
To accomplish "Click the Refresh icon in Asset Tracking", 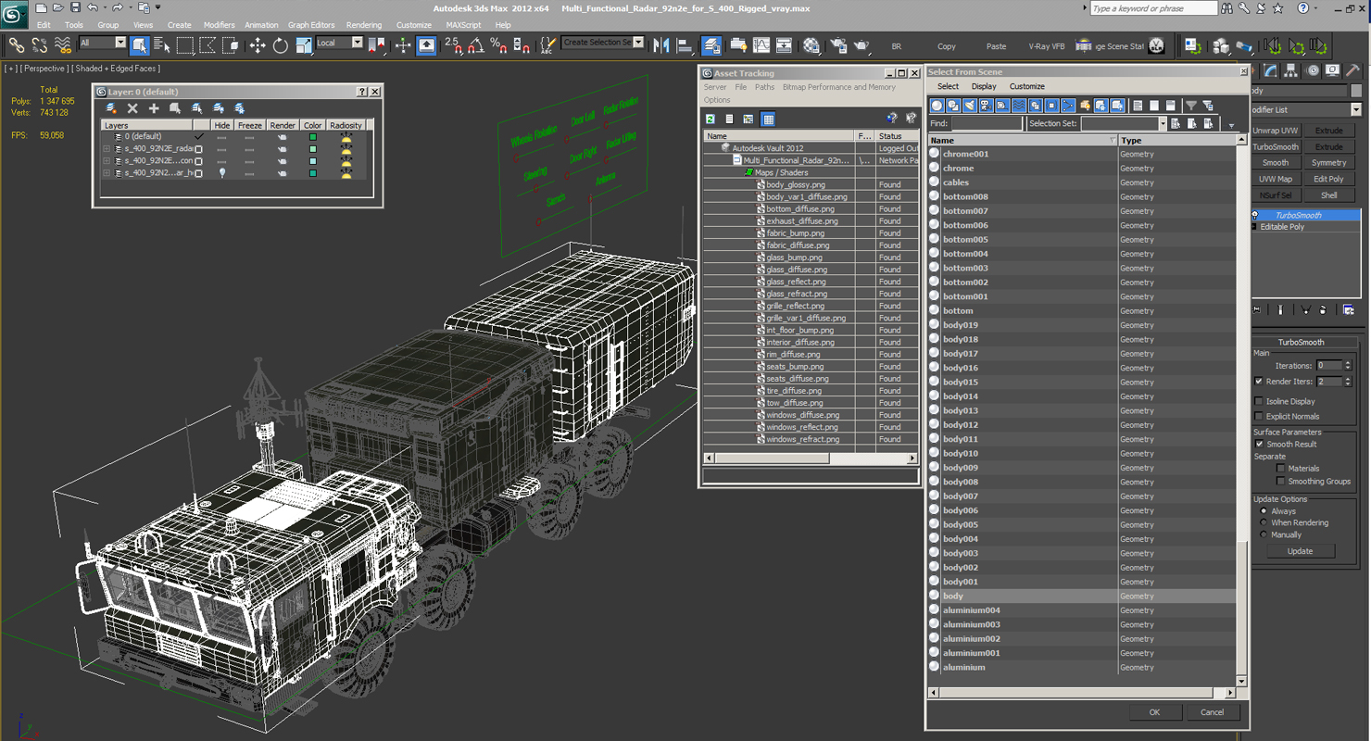I will pyautogui.click(x=711, y=119).
